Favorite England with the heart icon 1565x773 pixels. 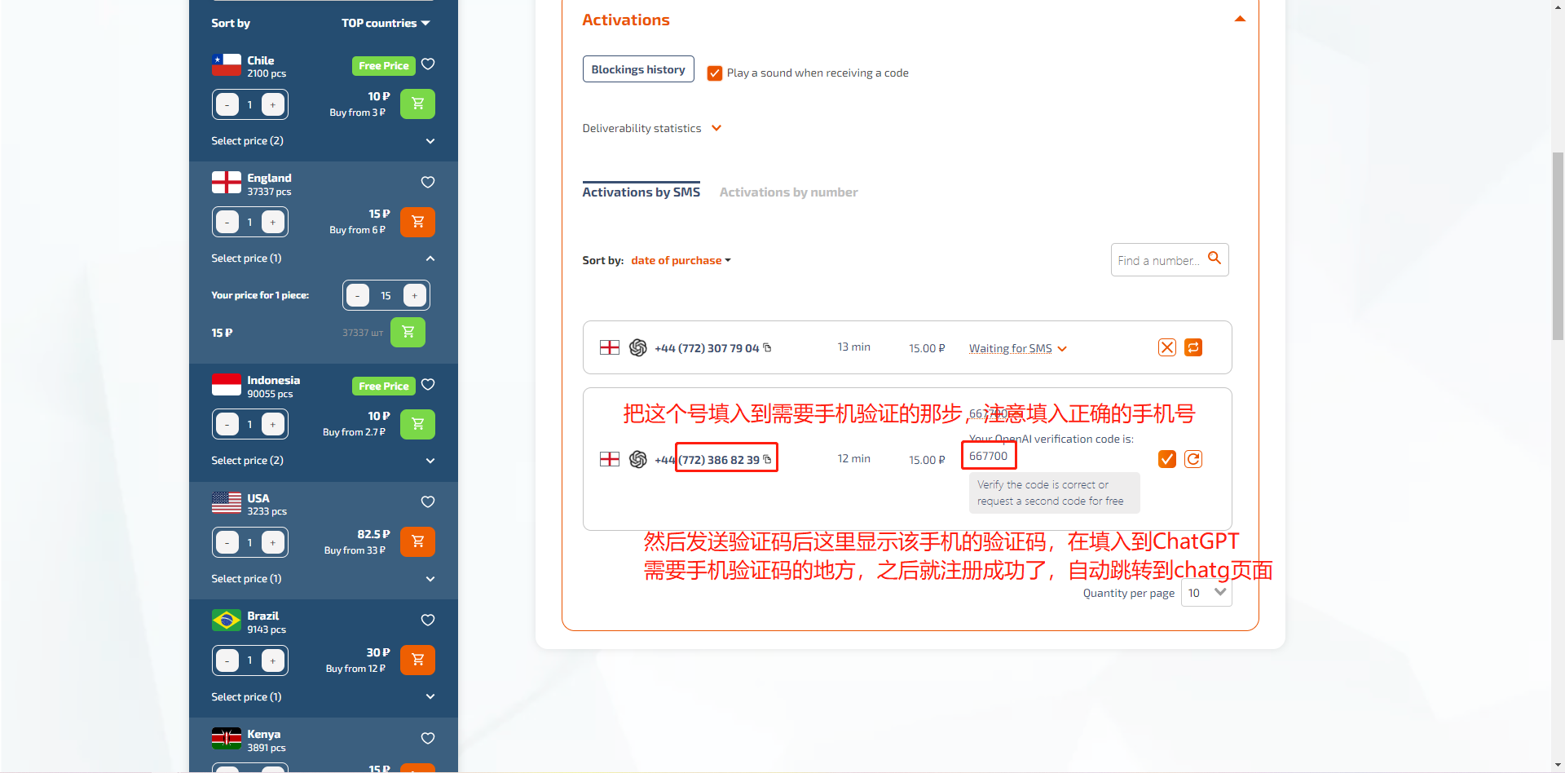[x=428, y=182]
